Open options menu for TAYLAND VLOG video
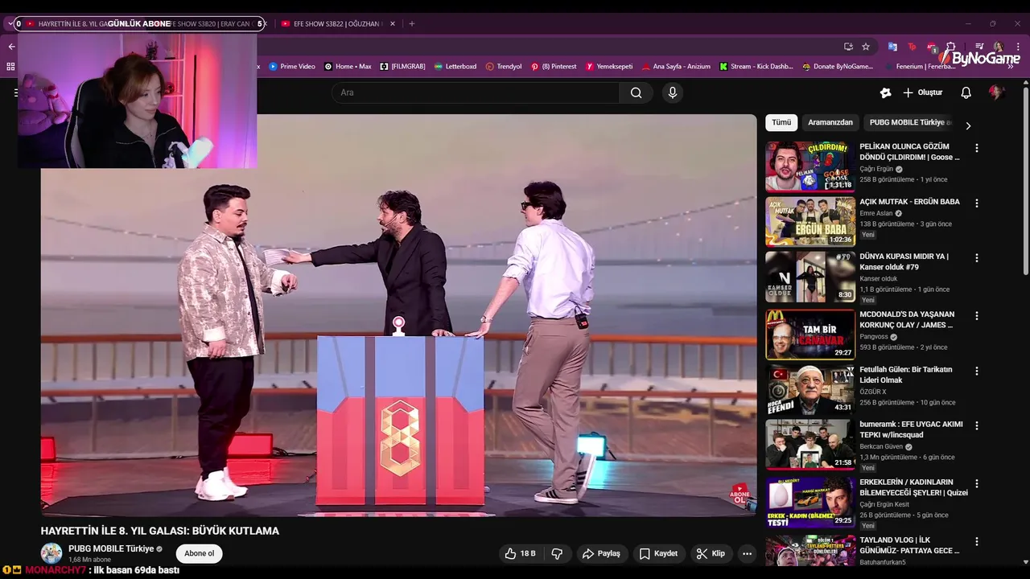1030x579 pixels. 977,542
